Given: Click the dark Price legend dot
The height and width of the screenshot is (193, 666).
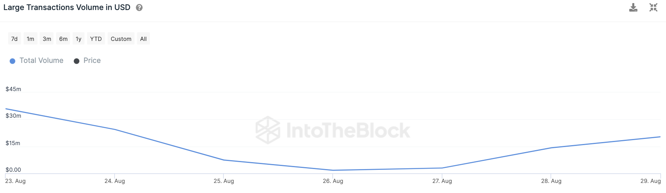Looking at the screenshot, I should click(x=77, y=61).
